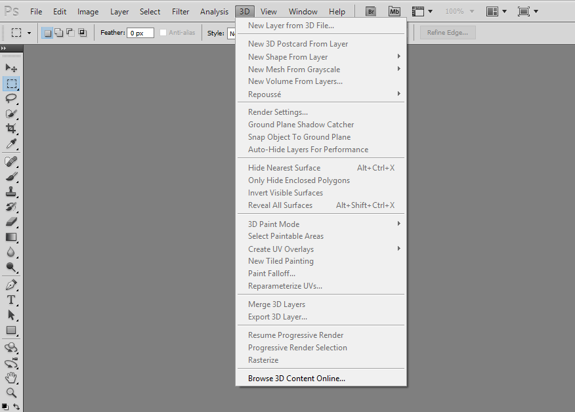Launch Adobe Bridge with Br icon

tap(371, 11)
